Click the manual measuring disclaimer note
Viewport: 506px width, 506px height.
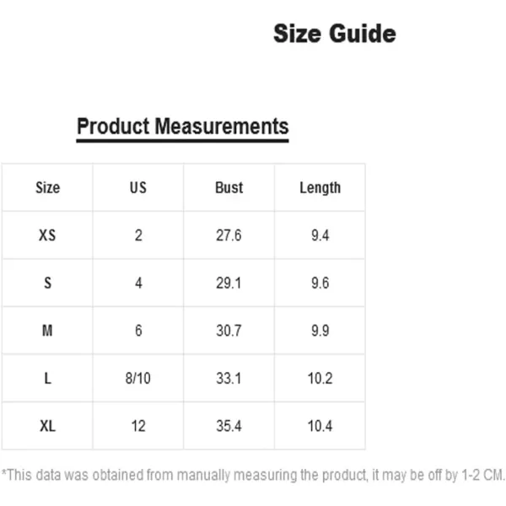(253, 475)
